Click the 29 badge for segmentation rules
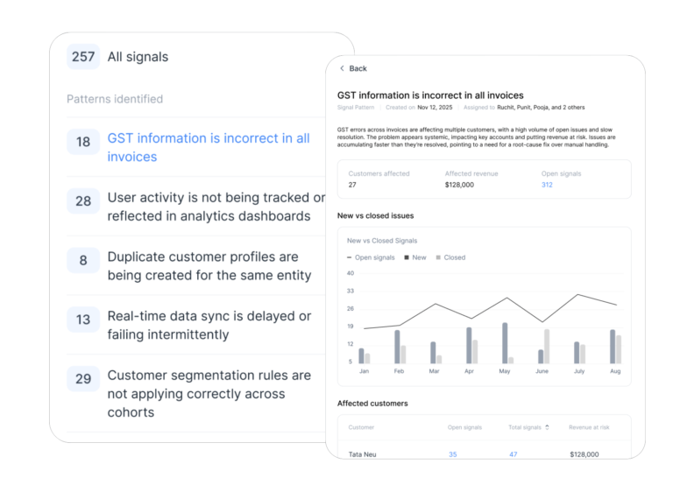This screenshot has width=673, height=492. [x=83, y=378]
